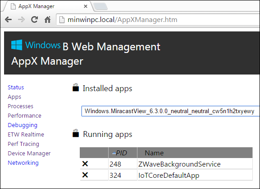260x189 pixels.
Task: Open the Debugging sidebar link
Action: 23,125
